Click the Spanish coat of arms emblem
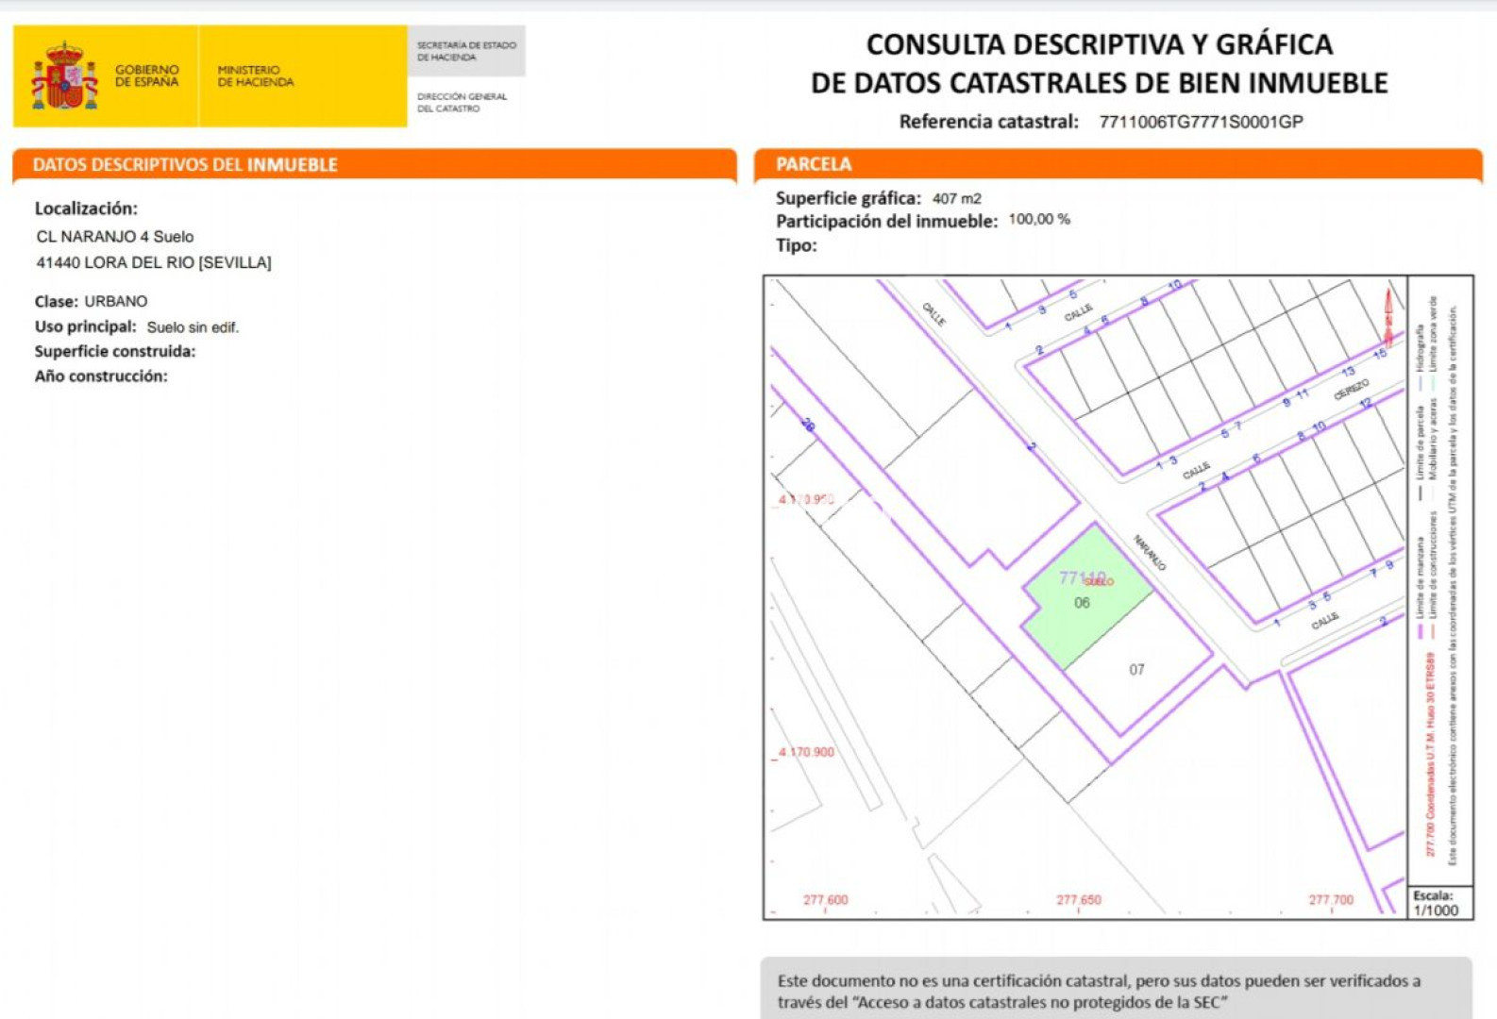Image resolution: width=1497 pixels, height=1019 pixels. (x=64, y=75)
